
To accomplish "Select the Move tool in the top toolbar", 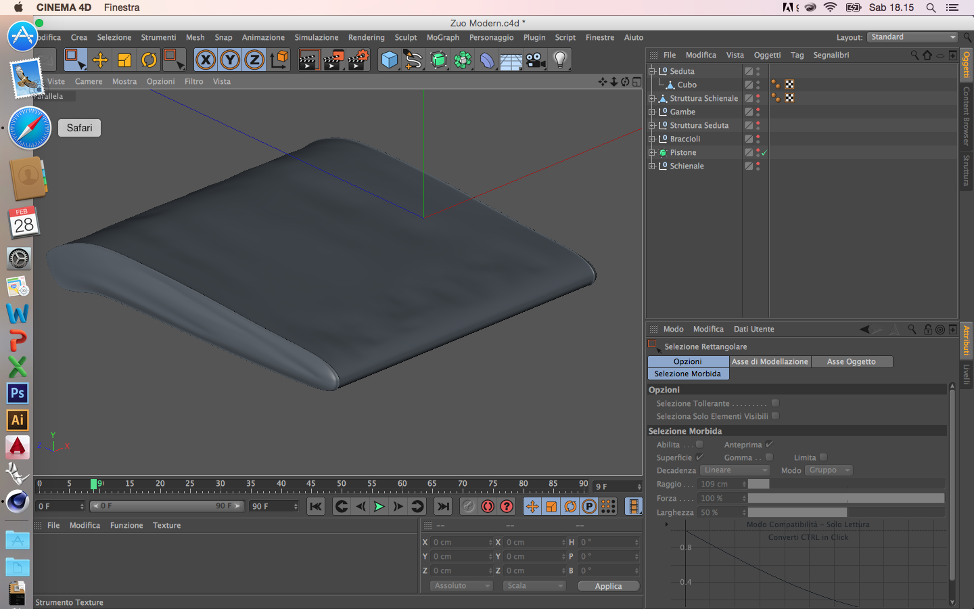I will pos(100,60).
